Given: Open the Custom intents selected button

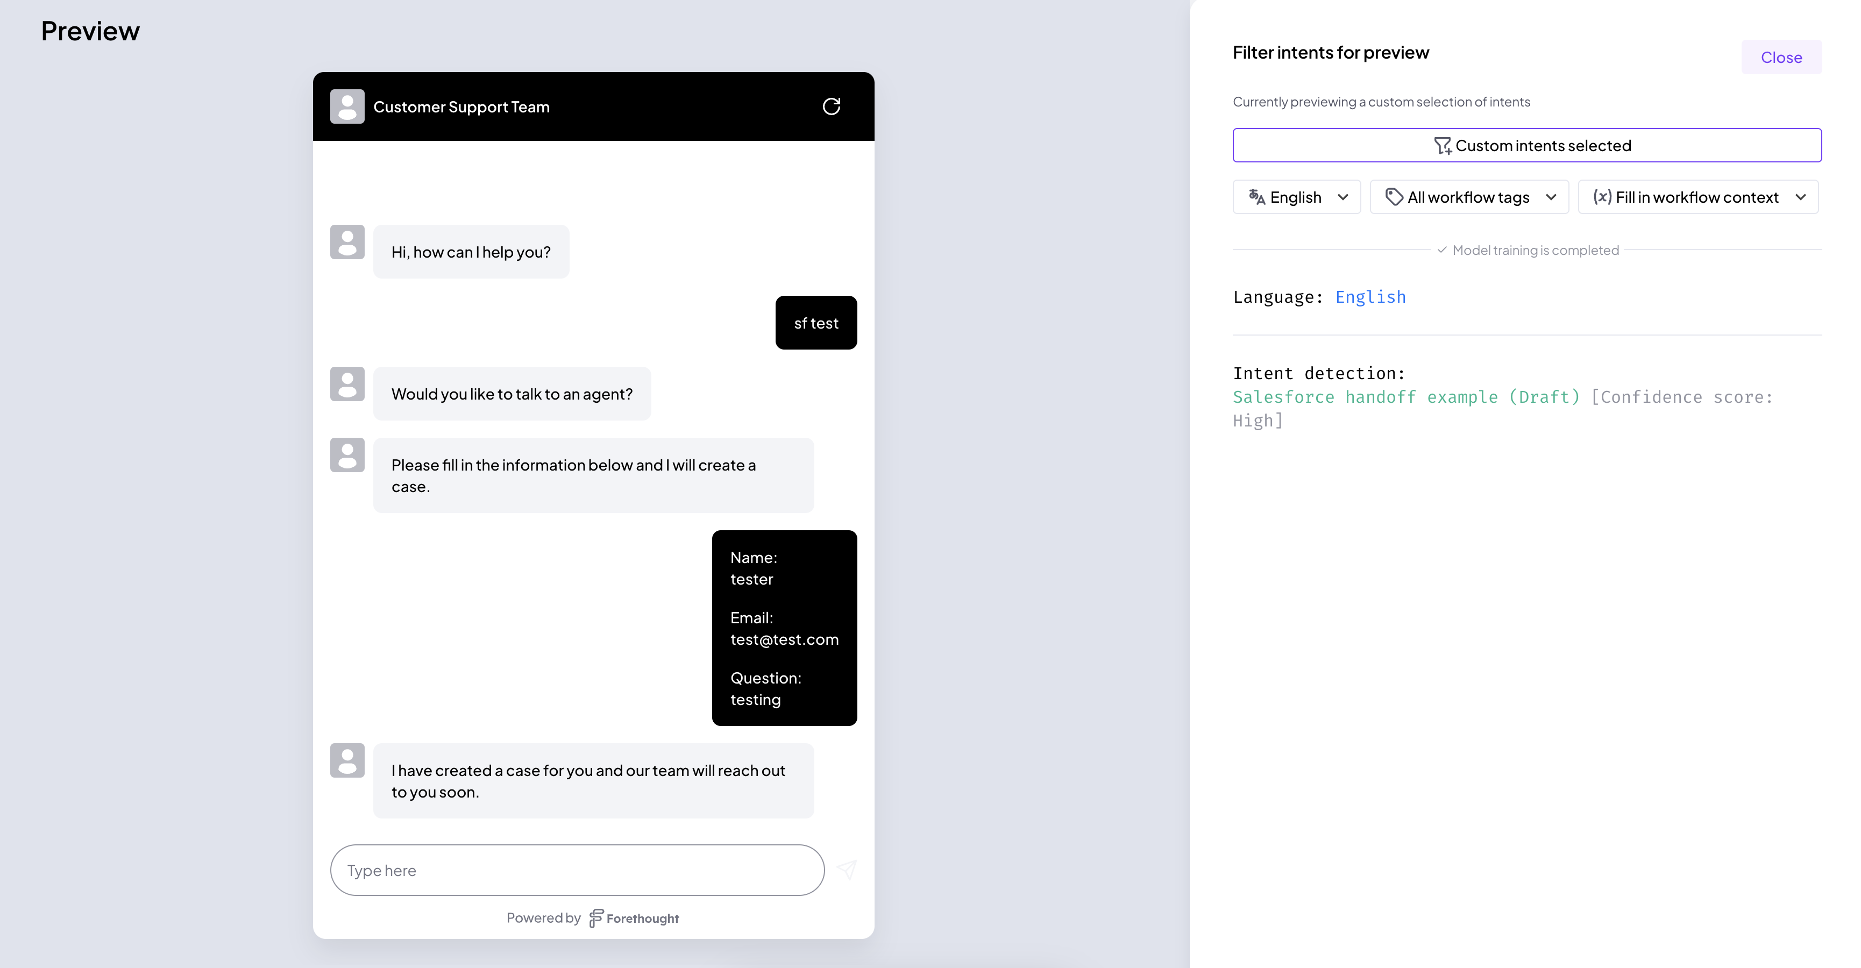Looking at the screenshot, I should (x=1527, y=145).
